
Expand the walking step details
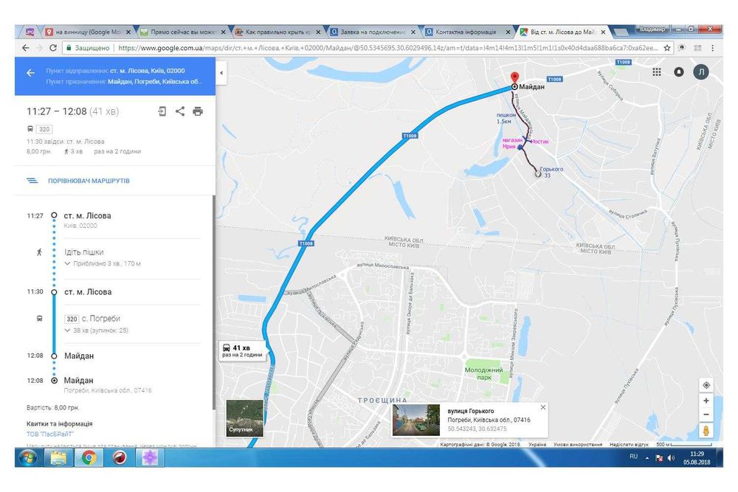point(103,263)
